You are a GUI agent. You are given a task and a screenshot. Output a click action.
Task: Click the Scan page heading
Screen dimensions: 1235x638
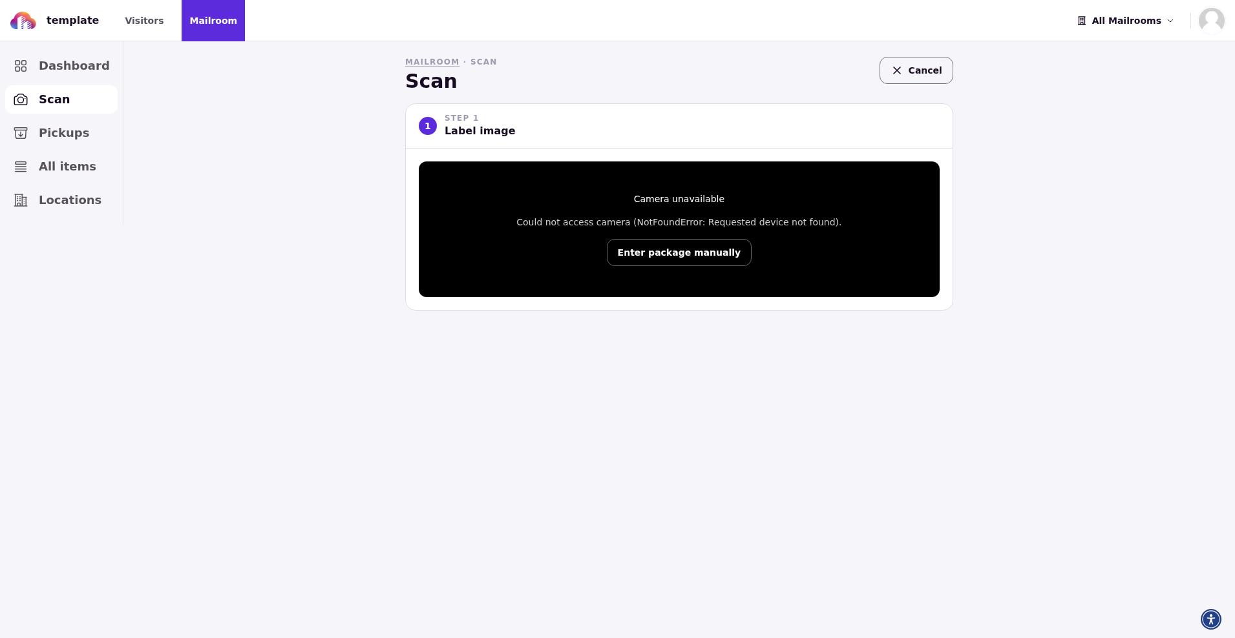click(x=431, y=81)
